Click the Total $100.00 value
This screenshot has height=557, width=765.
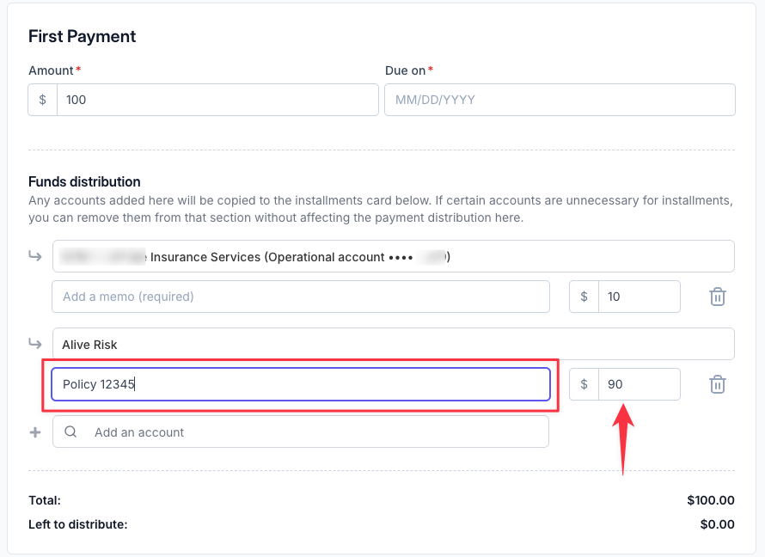(x=711, y=500)
